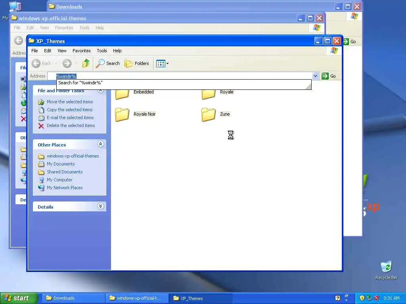Open My Network Places in Other Places
The height and width of the screenshot is (304, 406).
tap(65, 188)
